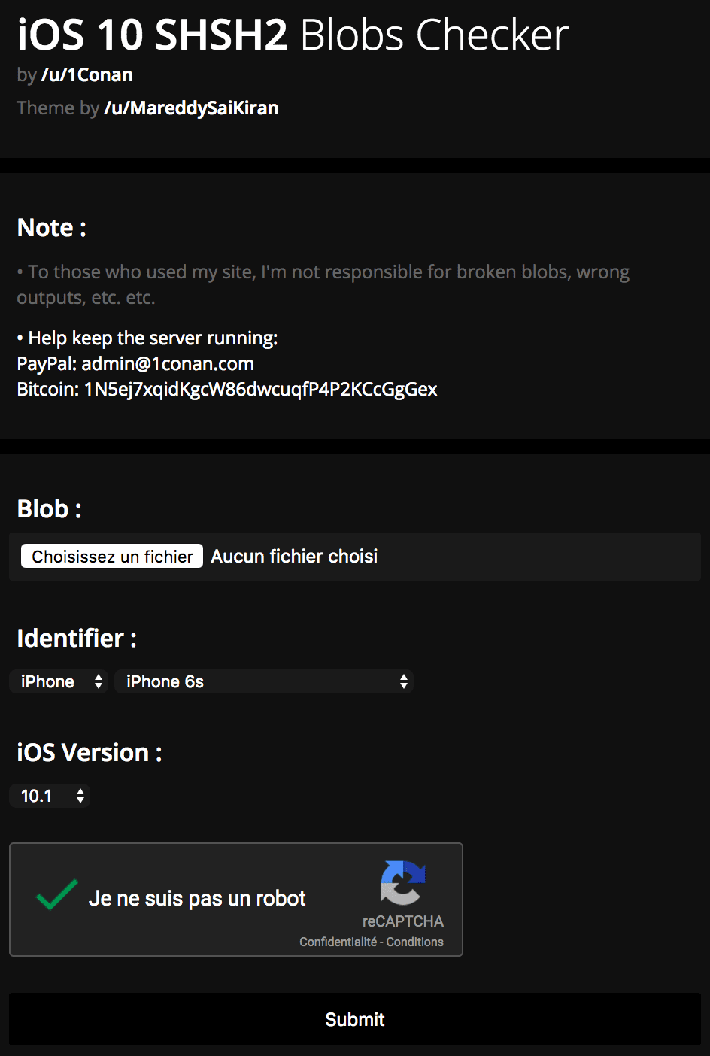This screenshot has width=710, height=1056.
Task: Open the /u/MareddySaiKiran theme author link
Action: pyautogui.click(x=191, y=108)
